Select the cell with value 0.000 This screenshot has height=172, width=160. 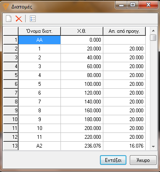click(x=82, y=40)
